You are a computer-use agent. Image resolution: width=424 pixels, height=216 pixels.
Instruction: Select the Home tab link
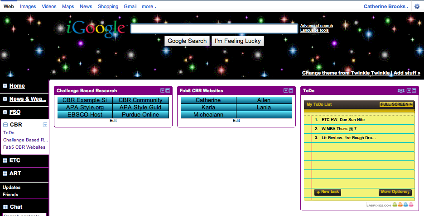17,86
